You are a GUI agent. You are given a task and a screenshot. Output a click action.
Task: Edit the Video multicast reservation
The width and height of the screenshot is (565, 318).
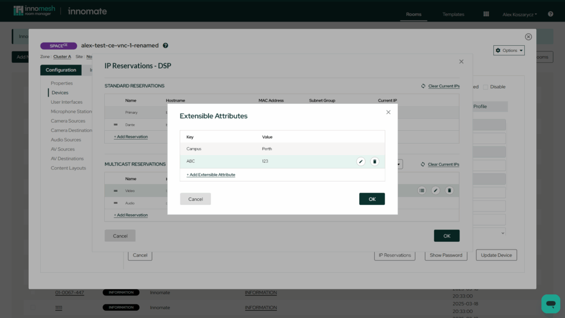click(x=435, y=190)
